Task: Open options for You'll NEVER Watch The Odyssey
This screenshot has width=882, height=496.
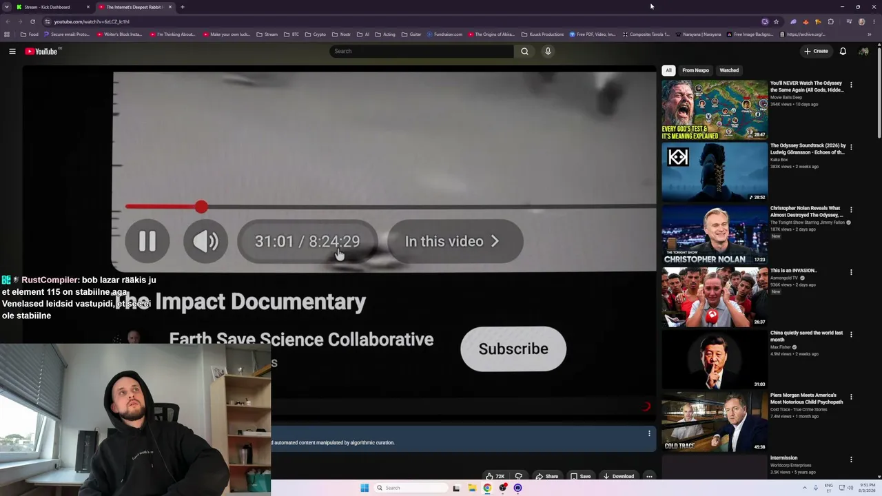Action: [x=851, y=85]
